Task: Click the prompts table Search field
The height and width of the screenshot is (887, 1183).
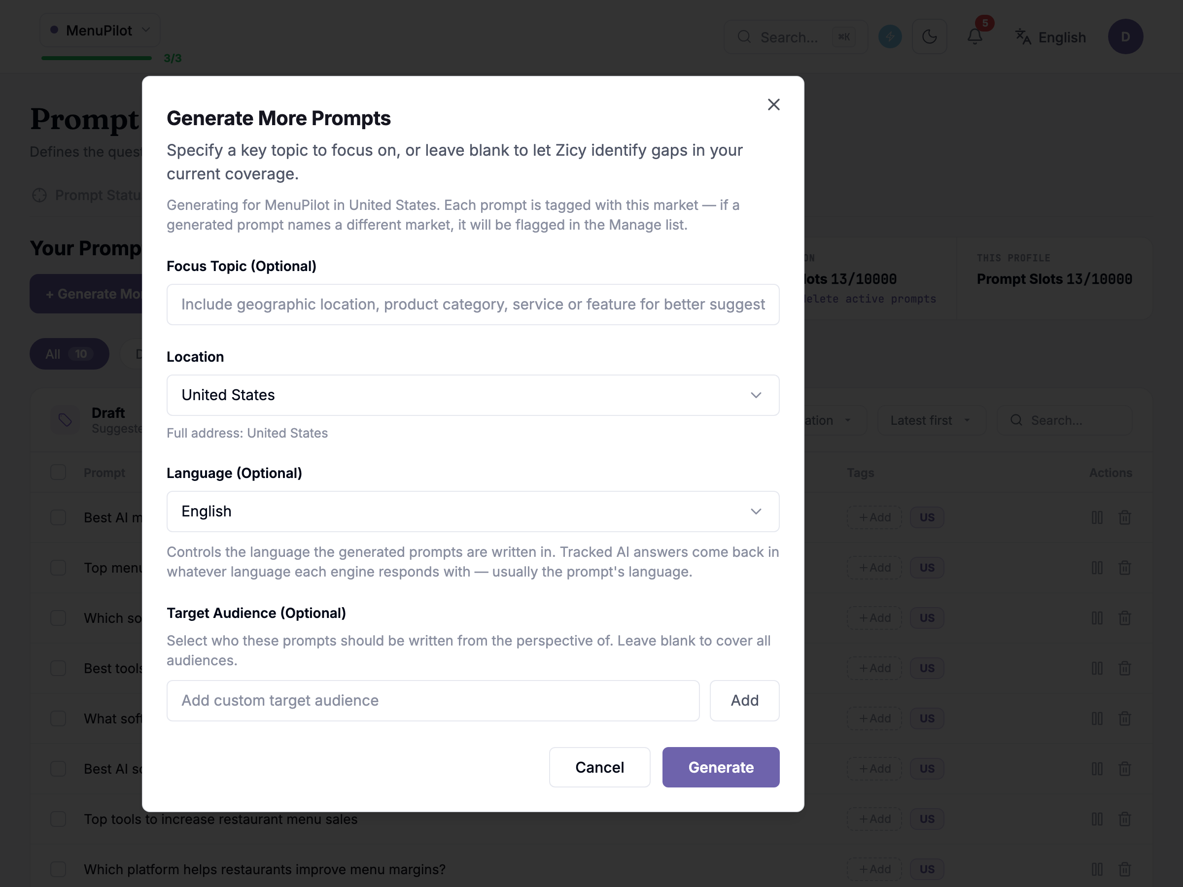Action: (1064, 420)
